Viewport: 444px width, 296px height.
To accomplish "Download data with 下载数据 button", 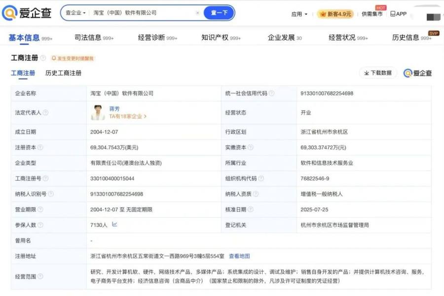I will click(378, 73).
